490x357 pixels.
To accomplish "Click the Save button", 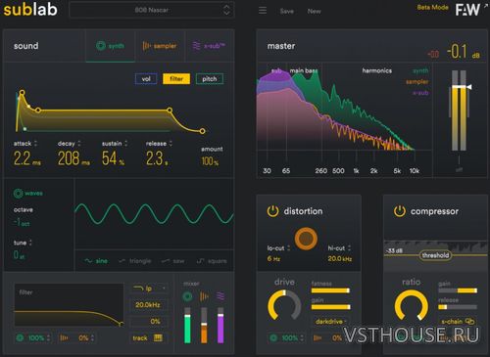I will coord(287,11).
